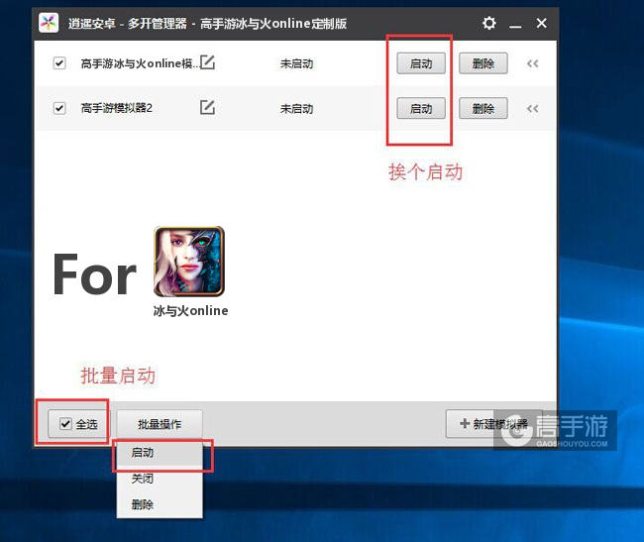This screenshot has width=644, height=542.
Task: Close the multi-instance manager window
Action: pyautogui.click(x=541, y=23)
